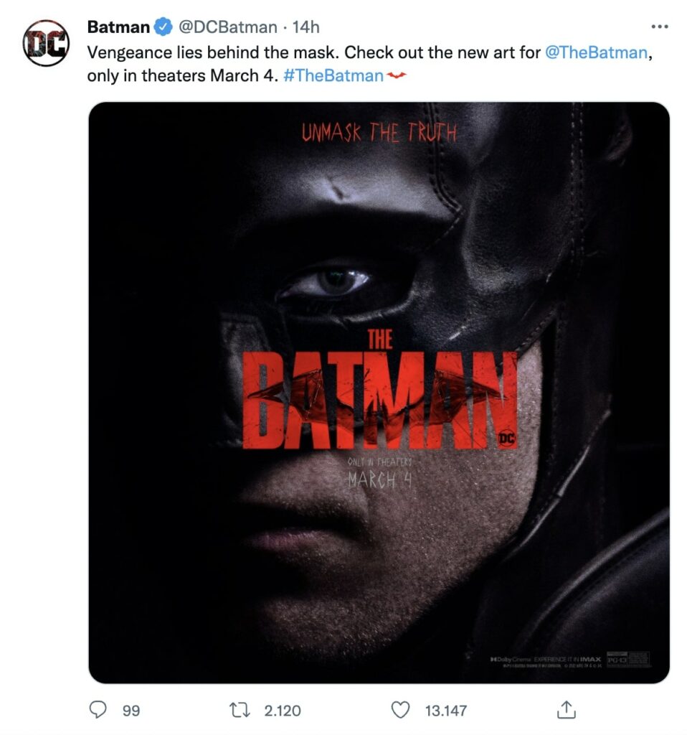
Task: Open the #TheBatman hashtag
Action: tap(333, 75)
